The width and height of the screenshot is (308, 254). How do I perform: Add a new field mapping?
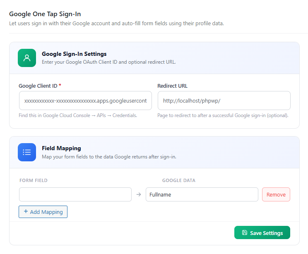coord(43,212)
